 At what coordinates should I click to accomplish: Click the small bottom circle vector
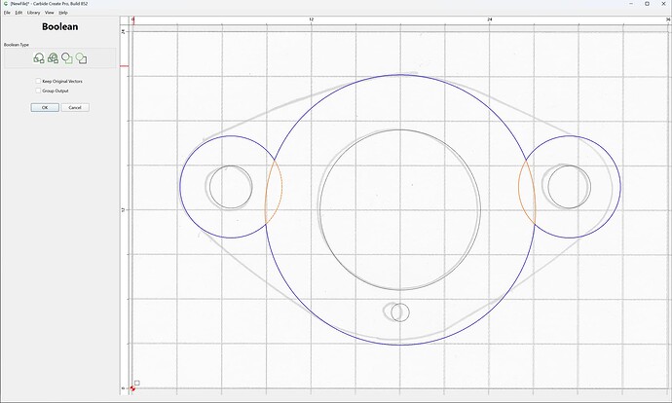coord(400,312)
